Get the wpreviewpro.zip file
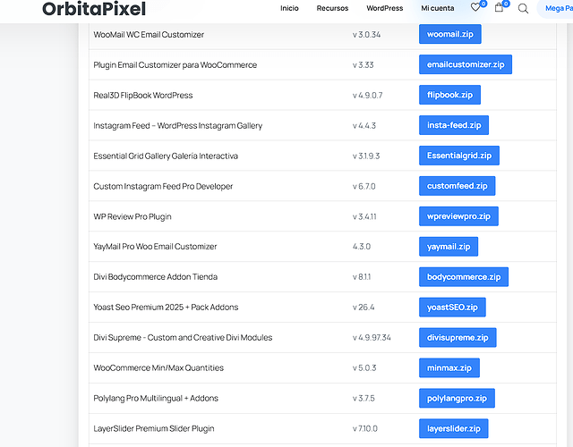This screenshot has height=447, width=573. 458,217
